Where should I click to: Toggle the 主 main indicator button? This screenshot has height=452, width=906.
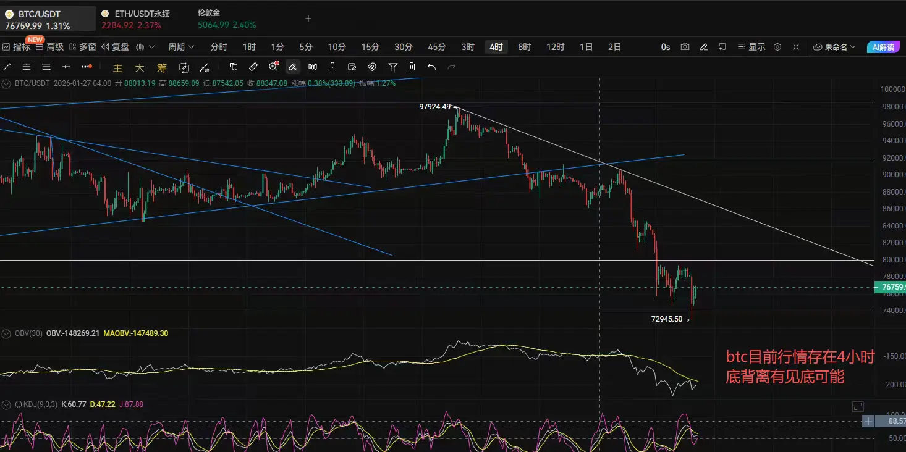117,67
